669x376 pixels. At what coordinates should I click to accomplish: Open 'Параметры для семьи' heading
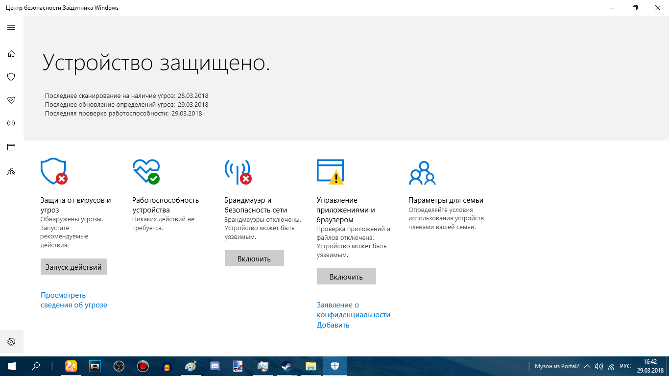point(446,200)
